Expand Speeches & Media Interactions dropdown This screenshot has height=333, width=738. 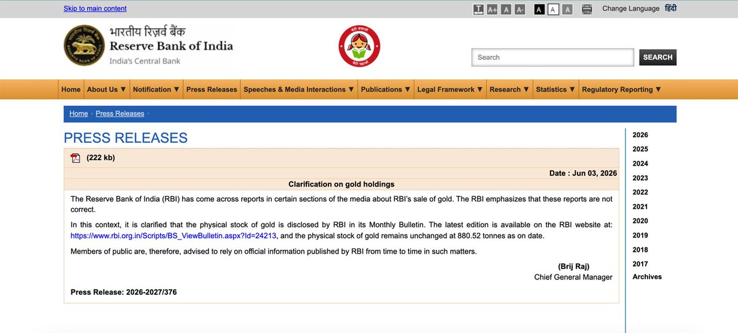tap(299, 89)
